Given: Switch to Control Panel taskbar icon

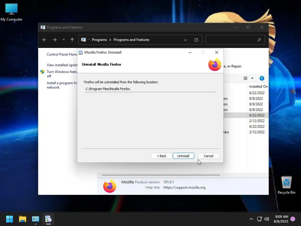Looking at the screenshot, I should pyautogui.click(x=36, y=219).
